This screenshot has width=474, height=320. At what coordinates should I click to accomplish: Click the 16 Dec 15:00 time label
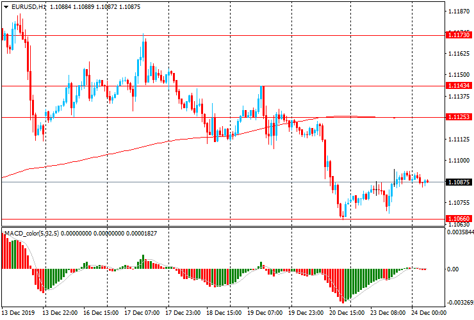(x=101, y=312)
